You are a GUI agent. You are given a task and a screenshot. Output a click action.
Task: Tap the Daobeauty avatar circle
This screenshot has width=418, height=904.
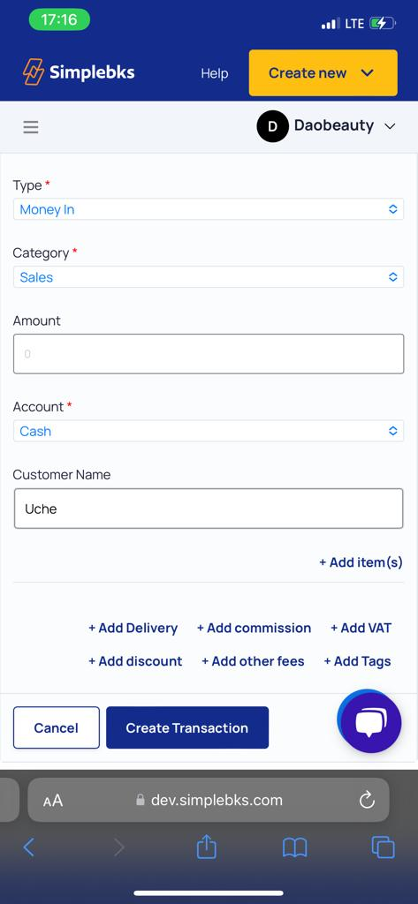(272, 126)
